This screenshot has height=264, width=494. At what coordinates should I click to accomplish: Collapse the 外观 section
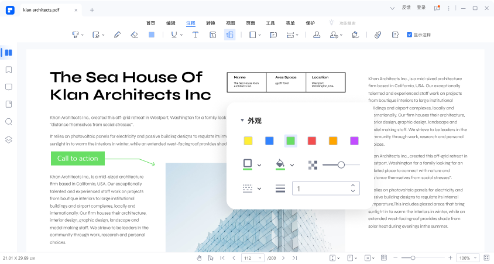pos(242,121)
